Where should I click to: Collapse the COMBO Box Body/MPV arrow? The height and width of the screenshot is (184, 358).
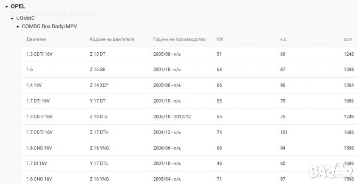(x=18, y=27)
